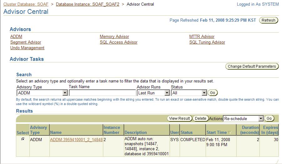Viewport: 282px width, 164px height.
Task: Go to Database Instance: SOAF_SOAF2 breadcrumb
Action: point(87,4)
